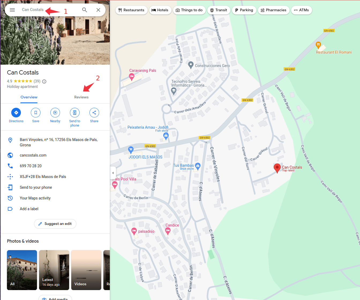
Task: Click the palsadiso lodging marker
Action: [x=134, y=231]
